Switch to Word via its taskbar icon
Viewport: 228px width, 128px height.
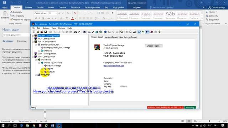point(52,126)
